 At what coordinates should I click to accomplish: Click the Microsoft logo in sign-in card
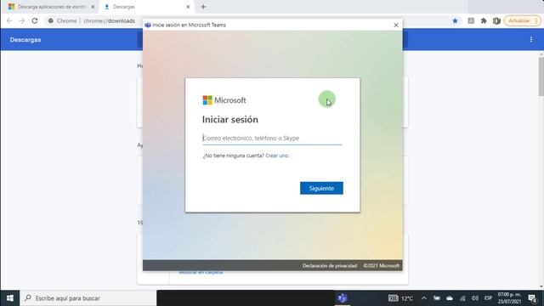pos(224,100)
